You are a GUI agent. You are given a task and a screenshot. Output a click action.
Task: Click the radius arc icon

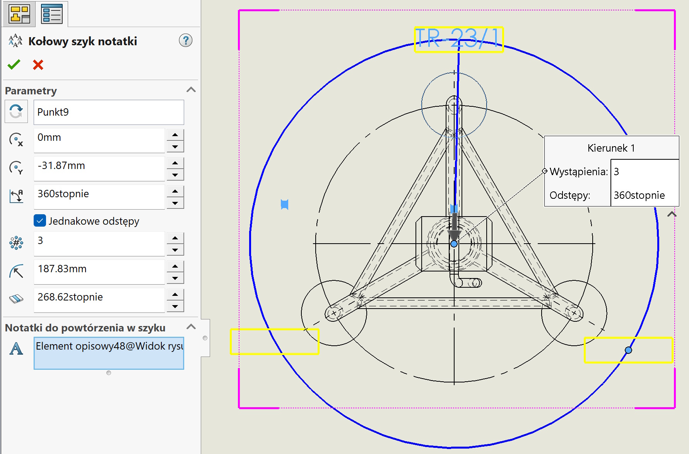click(x=16, y=271)
